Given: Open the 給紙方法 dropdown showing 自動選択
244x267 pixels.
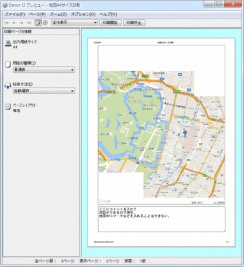Looking at the screenshot, I should pyautogui.click(x=44, y=91).
